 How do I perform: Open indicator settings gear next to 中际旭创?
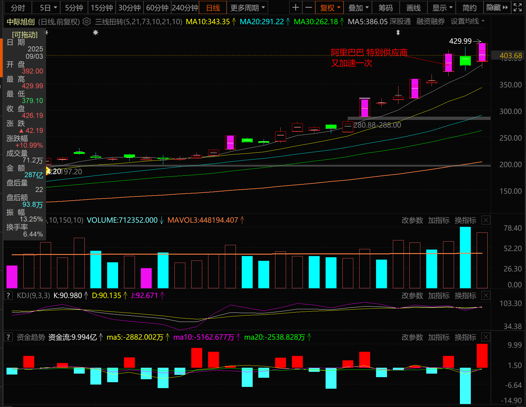86,22
